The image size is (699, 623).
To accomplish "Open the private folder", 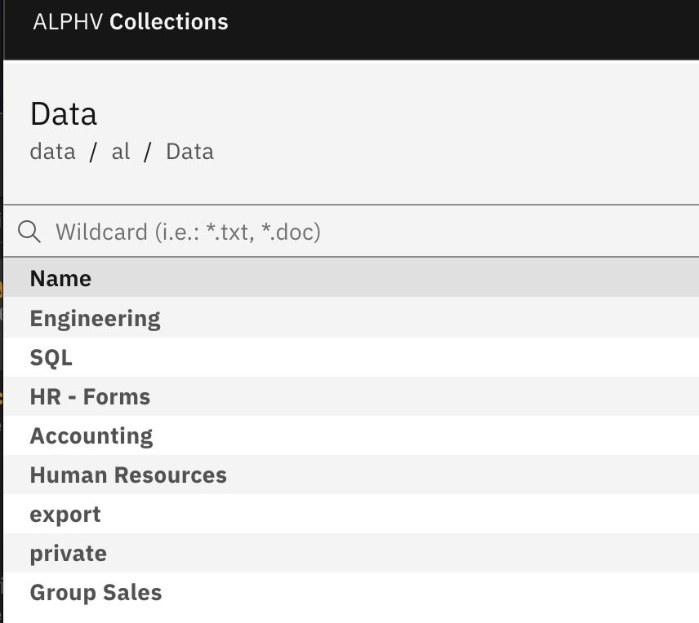I will [69, 554].
